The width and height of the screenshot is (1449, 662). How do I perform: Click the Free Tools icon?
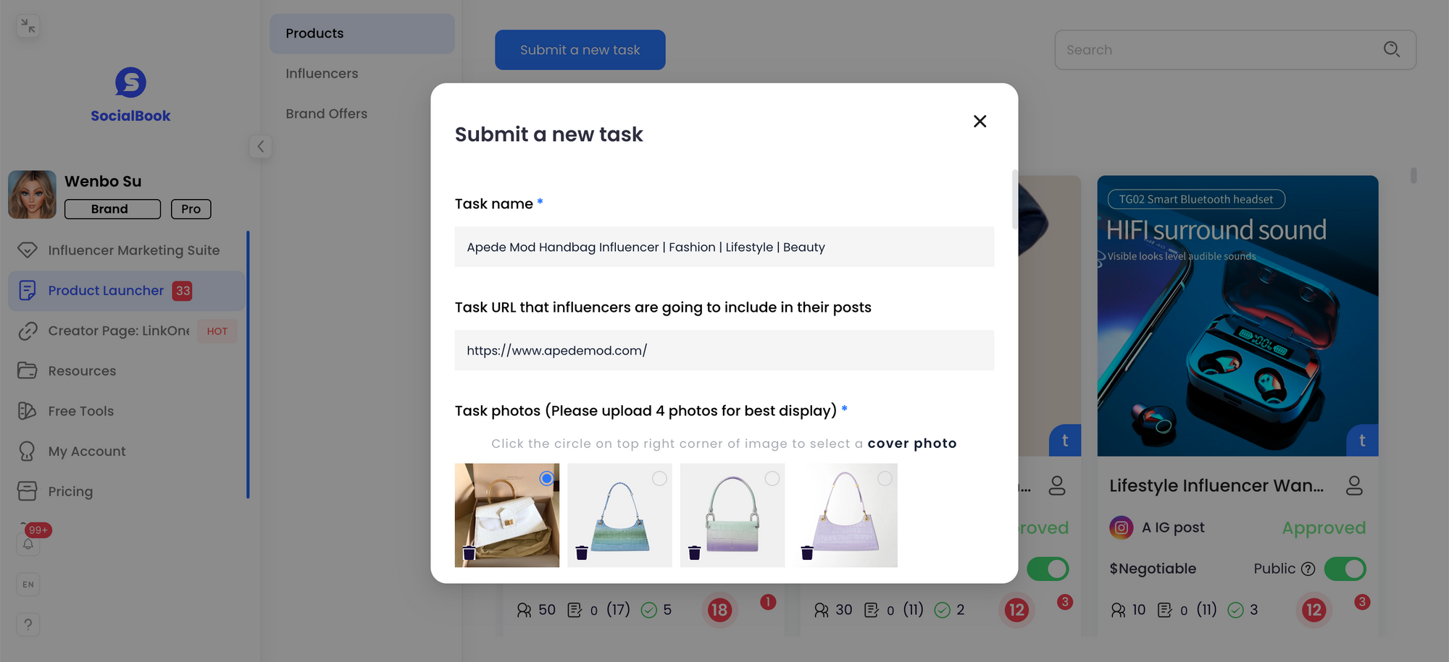(x=27, y=411)
